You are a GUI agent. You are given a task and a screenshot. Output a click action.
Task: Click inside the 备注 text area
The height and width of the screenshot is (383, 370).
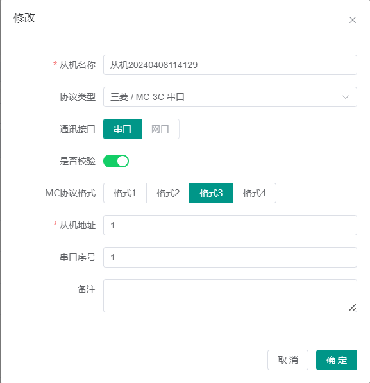click(x=230, y=296)
